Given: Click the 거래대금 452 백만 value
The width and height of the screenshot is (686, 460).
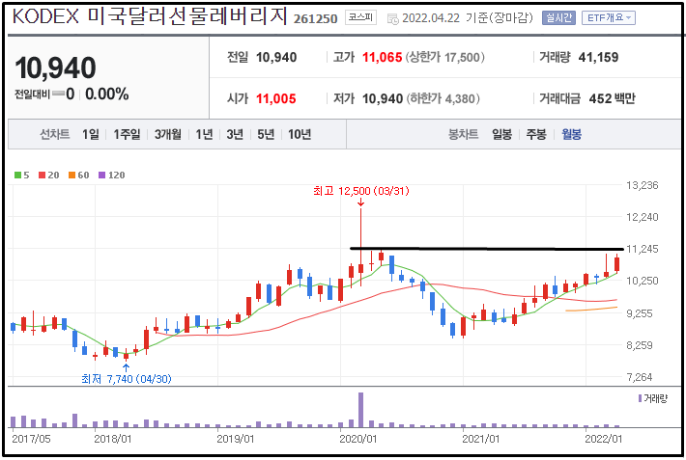Looking at the screenshot, I should coord(612,98).
